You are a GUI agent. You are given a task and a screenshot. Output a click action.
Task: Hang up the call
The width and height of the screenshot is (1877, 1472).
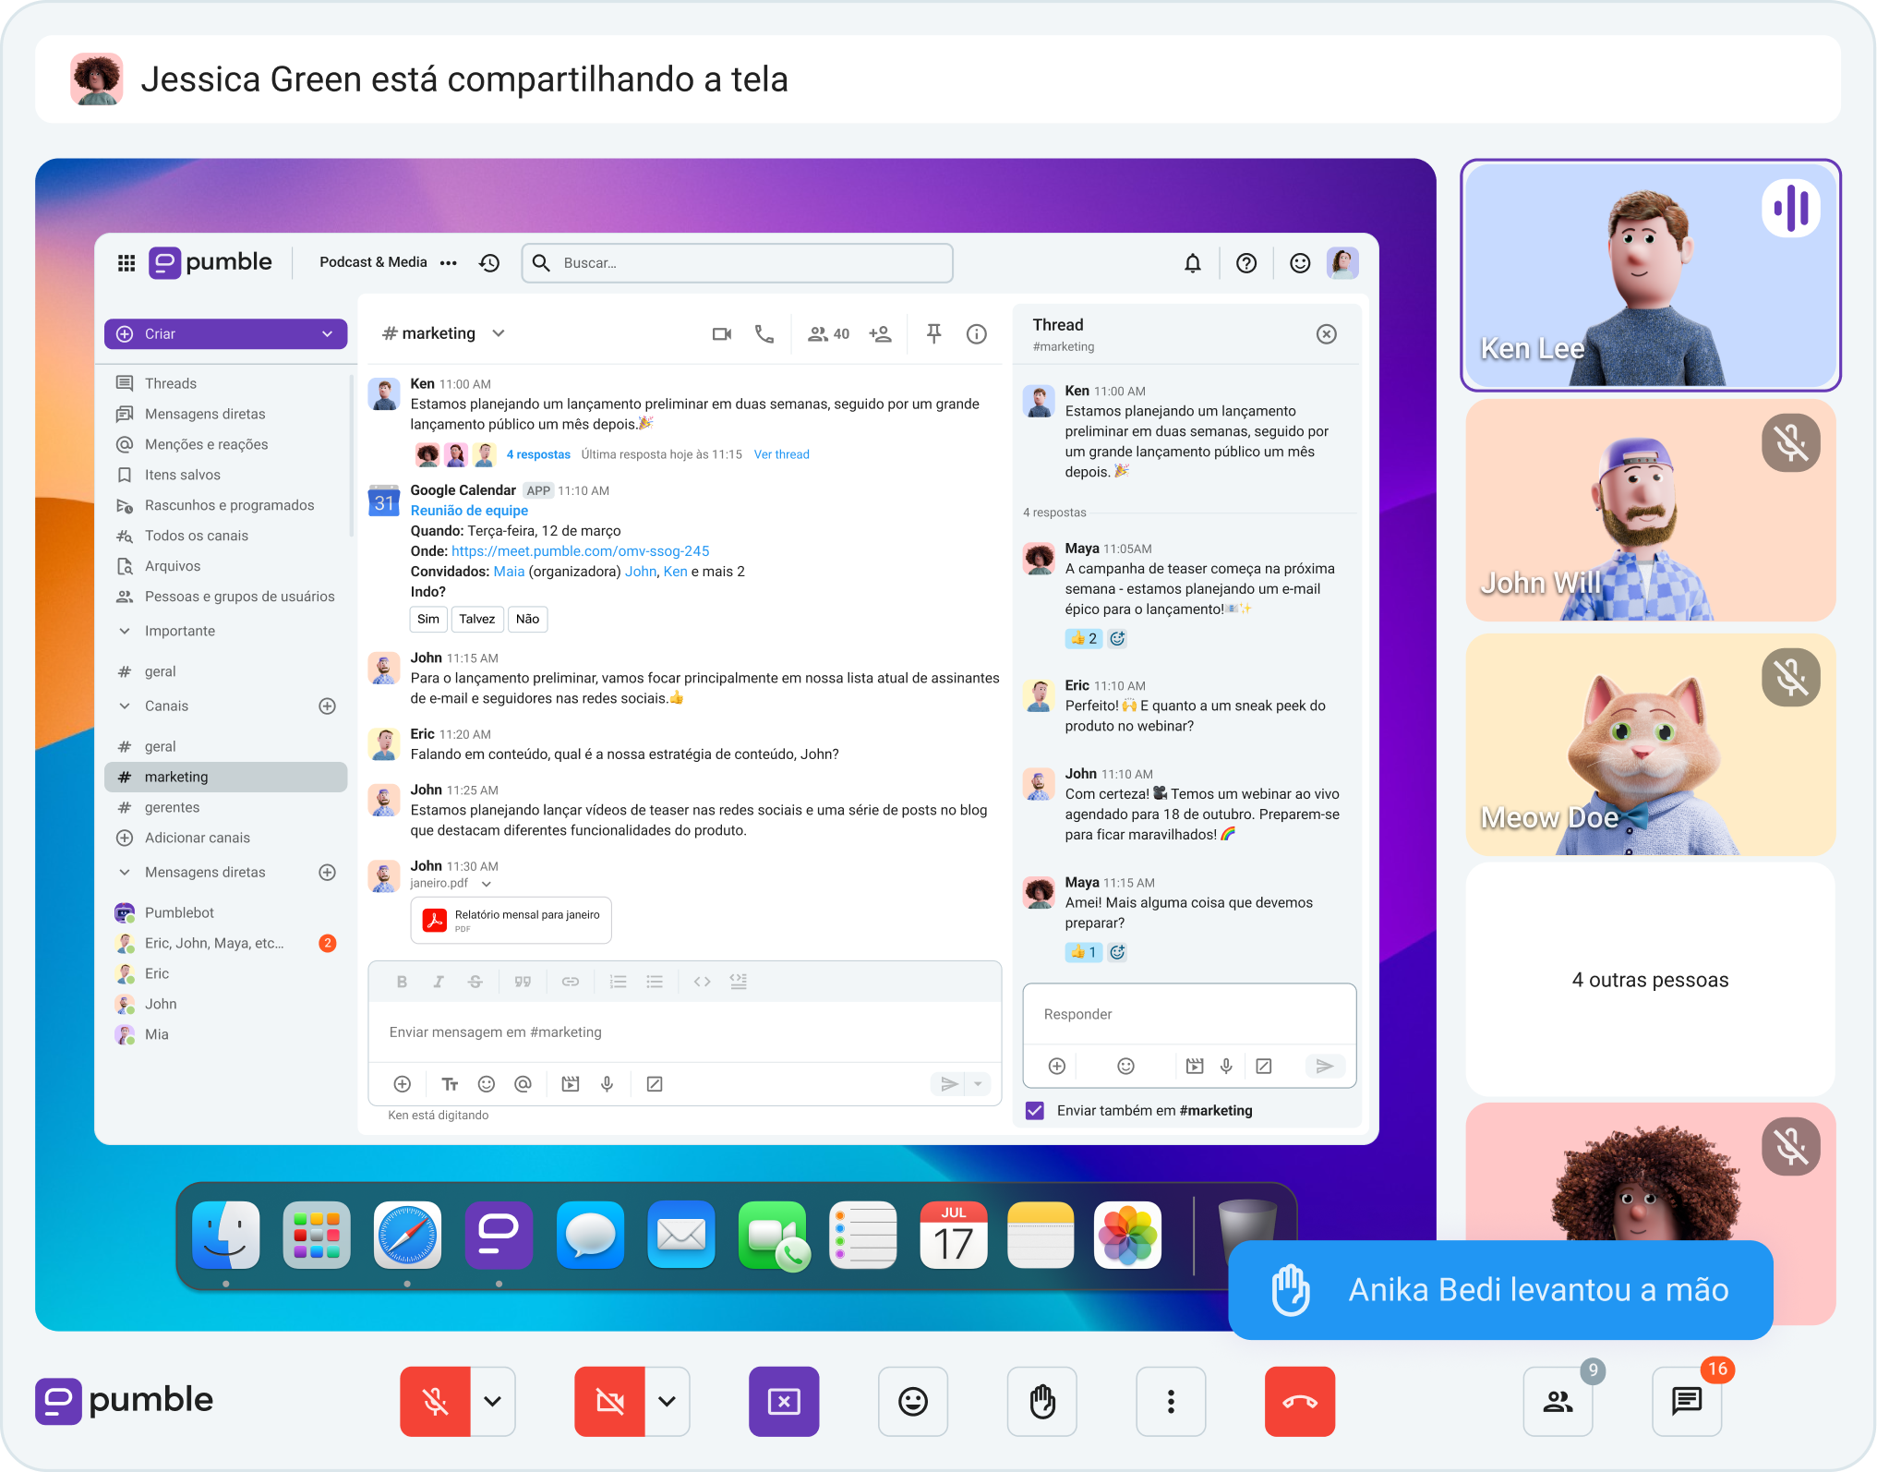(1300, 1401)
